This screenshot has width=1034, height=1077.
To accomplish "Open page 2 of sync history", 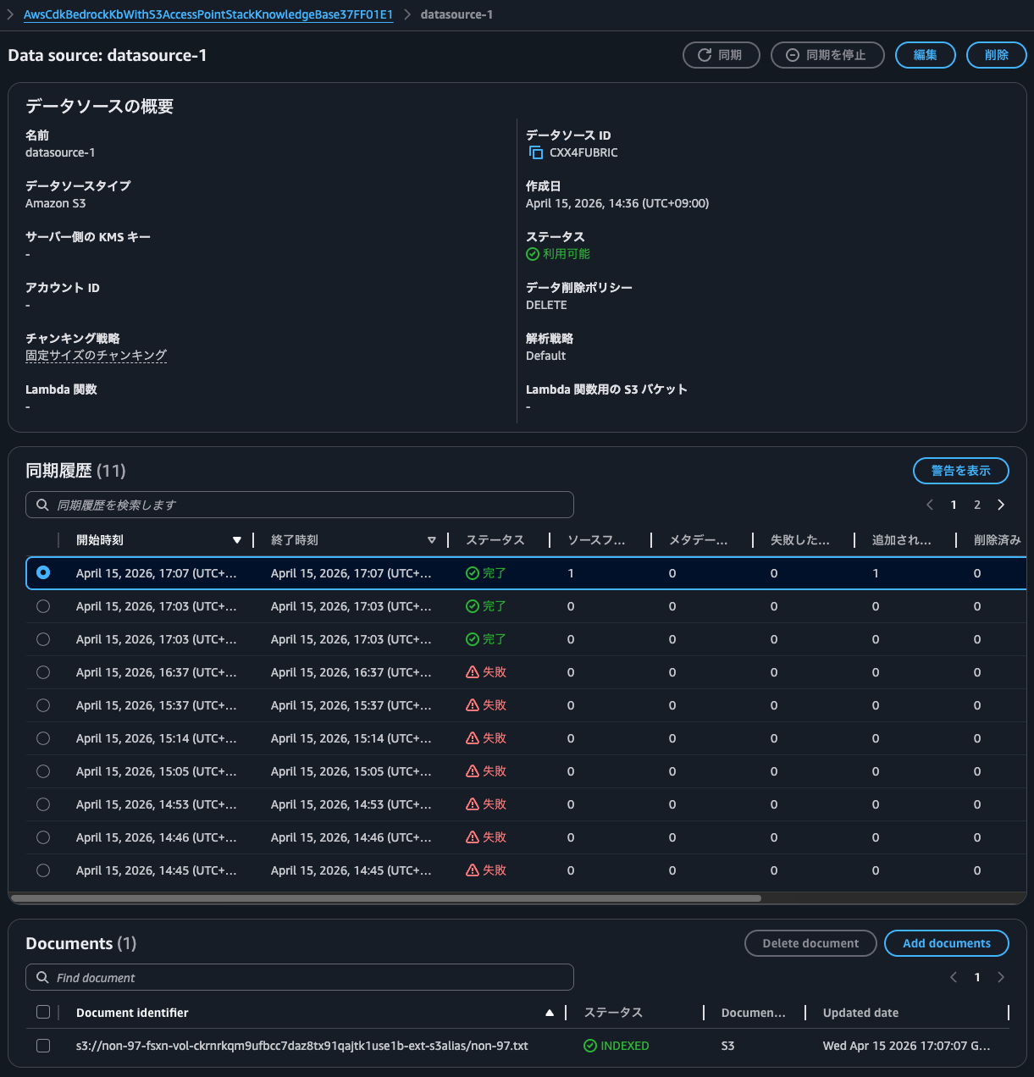I will pyautogui.click(x=977, y=505).
